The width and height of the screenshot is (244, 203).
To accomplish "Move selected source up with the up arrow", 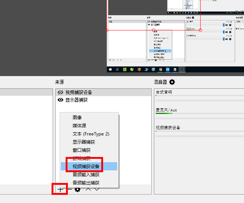I will click(88, 189).
